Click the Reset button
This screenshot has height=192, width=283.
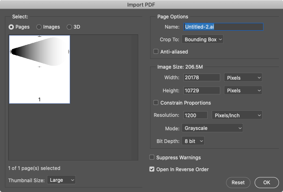click(238, 183)
